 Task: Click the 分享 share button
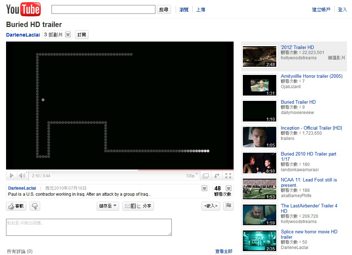pos(138,206)
